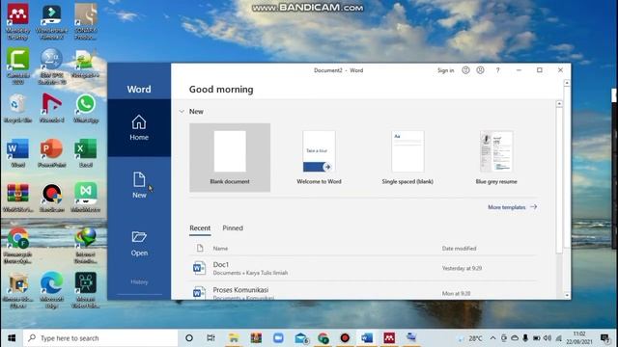Open the Welcome to Word template

[x=319, y=158]
